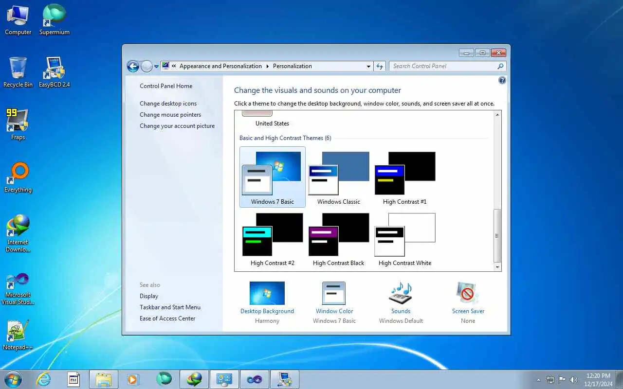Image resolution: width=623 pixels, height=389 pixels.
Task: Click the Forward navigation arrow
Action: click(147, 67)
